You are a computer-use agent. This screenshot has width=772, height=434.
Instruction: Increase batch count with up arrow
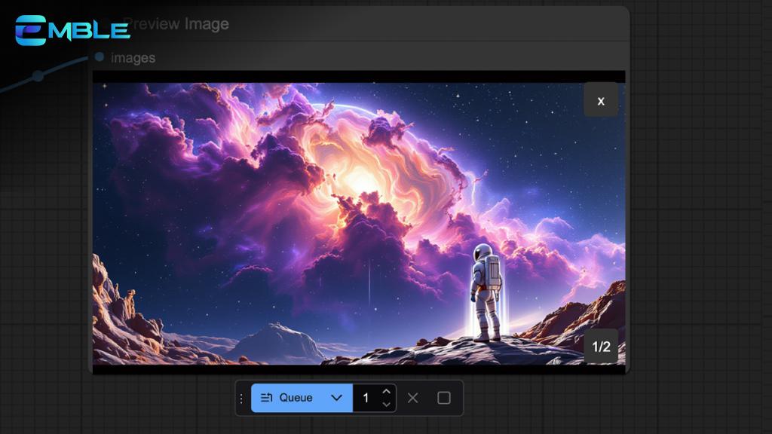[387, 392]
